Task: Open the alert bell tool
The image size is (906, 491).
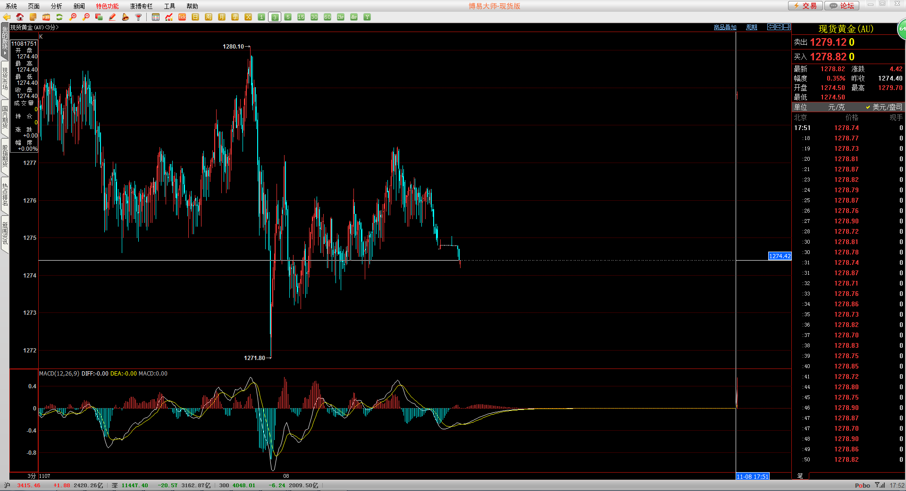Action: click(x=126, y=17)
